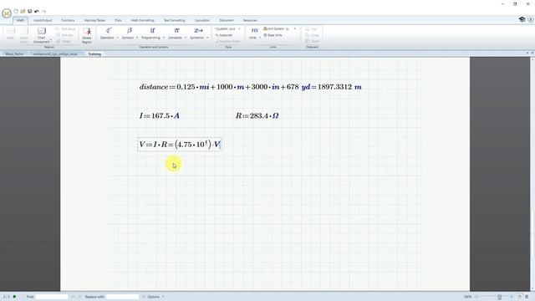Switch to draft view in the status bar
535x301 pixels.
point(527,297)
